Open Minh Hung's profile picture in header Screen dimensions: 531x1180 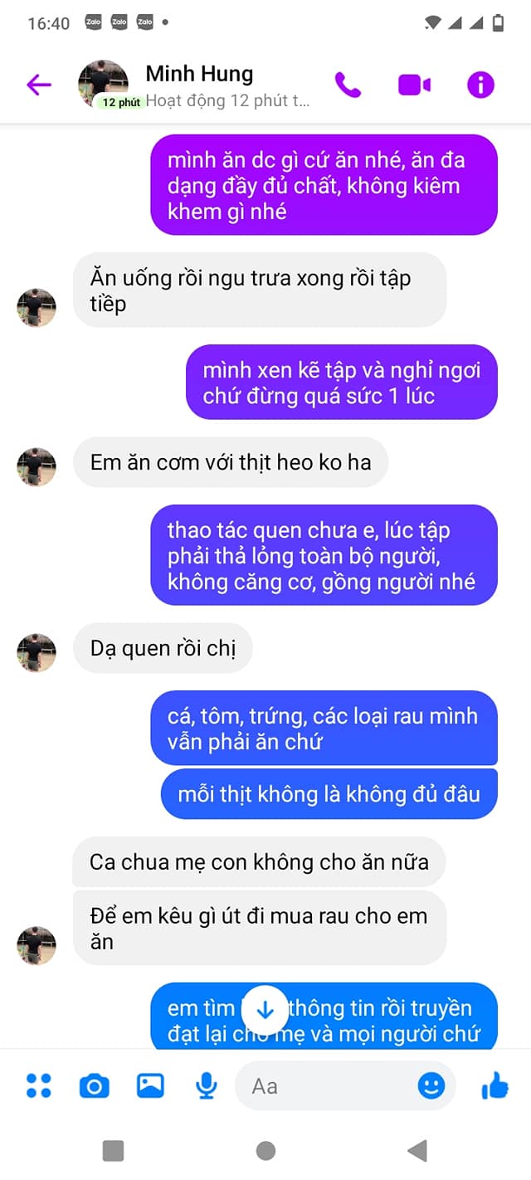click(x=103, y=84)
